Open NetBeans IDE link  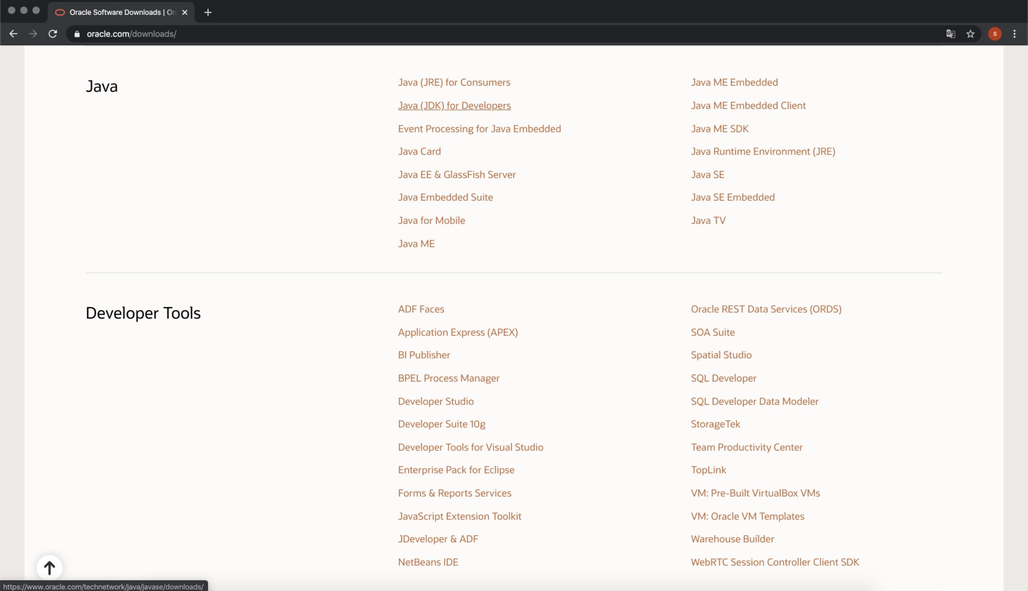[x=428, y=562]
